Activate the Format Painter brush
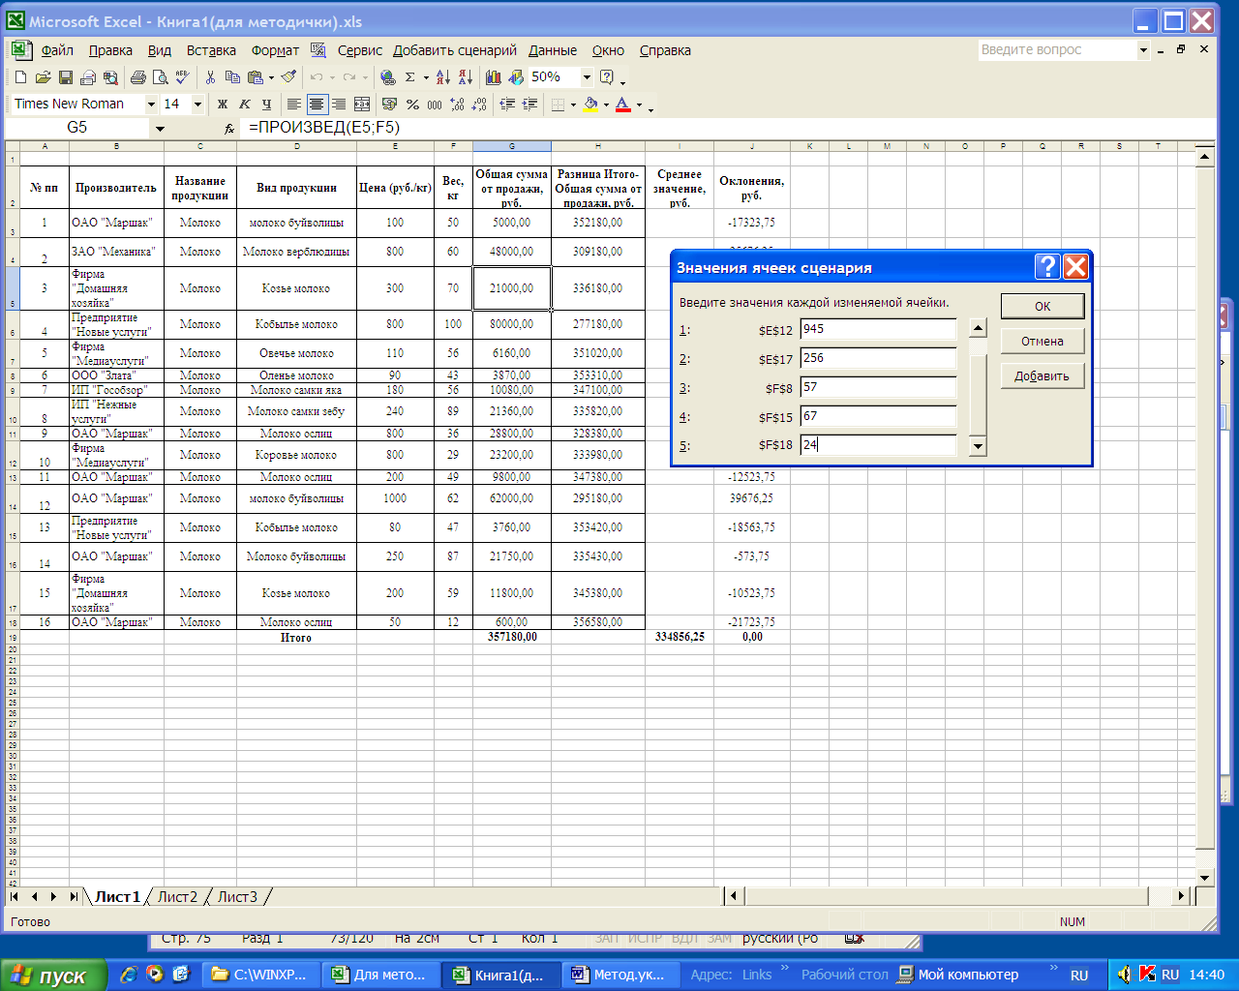The width and height of the screenshot is (1239, 991). [288, 77]
